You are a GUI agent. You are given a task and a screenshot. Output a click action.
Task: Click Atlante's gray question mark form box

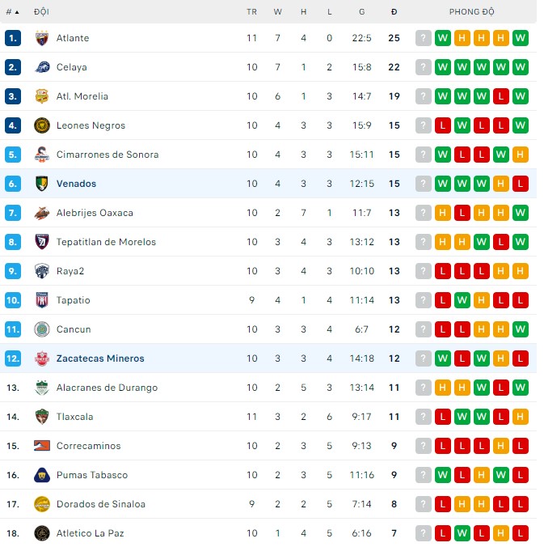[424, 38]
